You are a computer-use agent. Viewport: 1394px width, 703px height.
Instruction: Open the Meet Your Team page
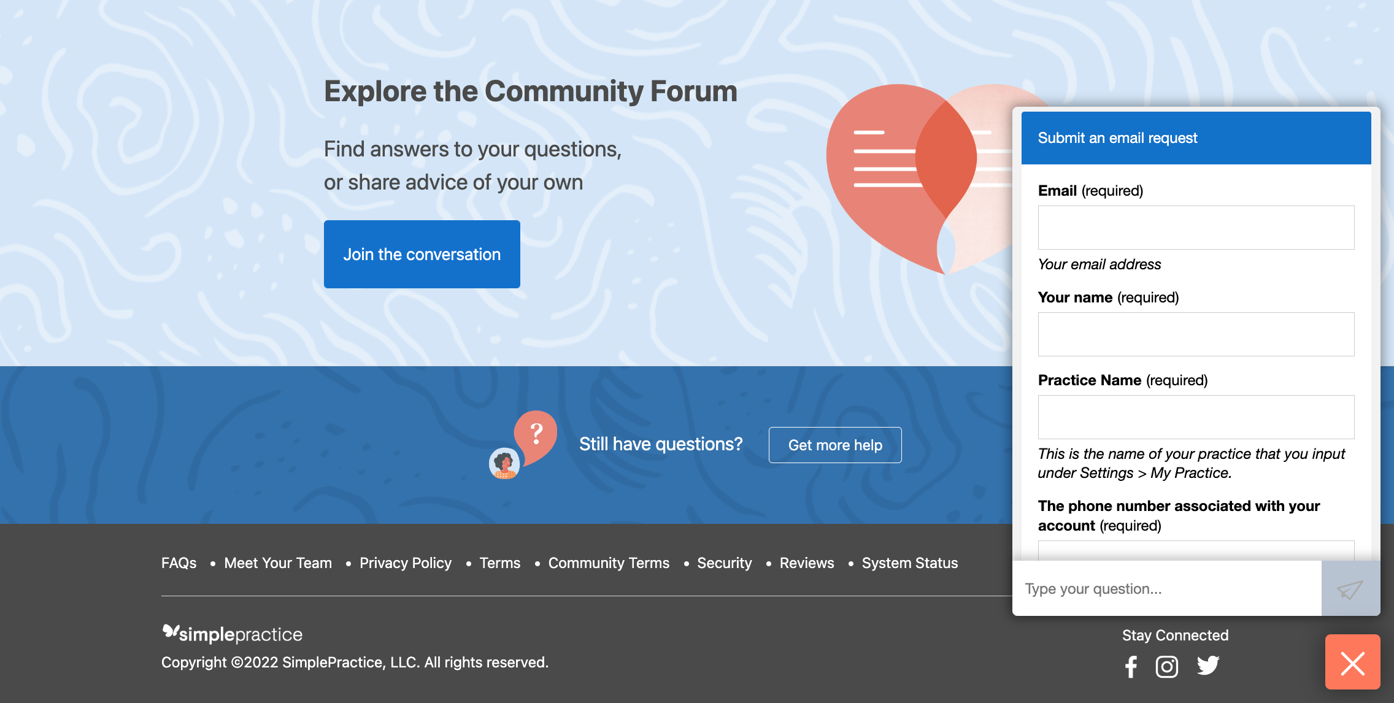tap(278, 563)
